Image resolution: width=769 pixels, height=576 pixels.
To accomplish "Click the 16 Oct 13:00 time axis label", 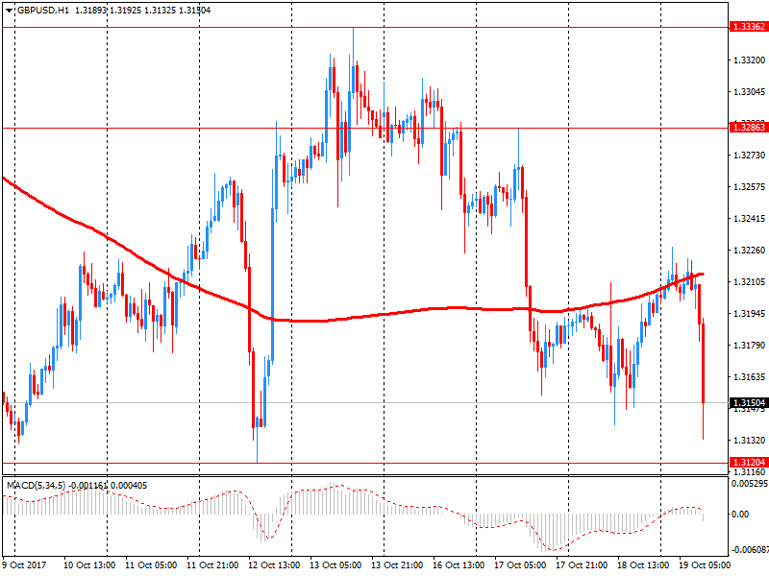I will coord(459,564).
